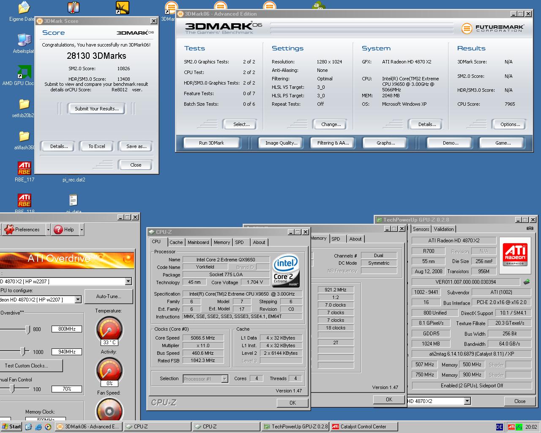Viewport: 541px width, 433px height.
Task: Switch to Memory tab in front CPU-Z window
Action: [x=221, y=242]
